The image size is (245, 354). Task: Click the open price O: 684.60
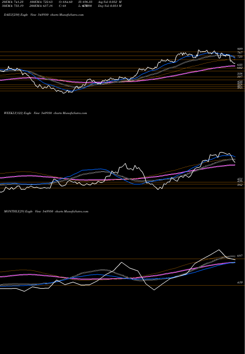point(66,2)
